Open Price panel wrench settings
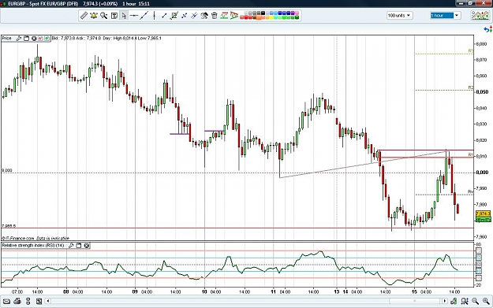The height and width of the screenshot is (308, 493). coord(19,39)
